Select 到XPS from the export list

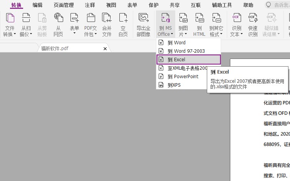pyautogui.click(x=174, y=85)
